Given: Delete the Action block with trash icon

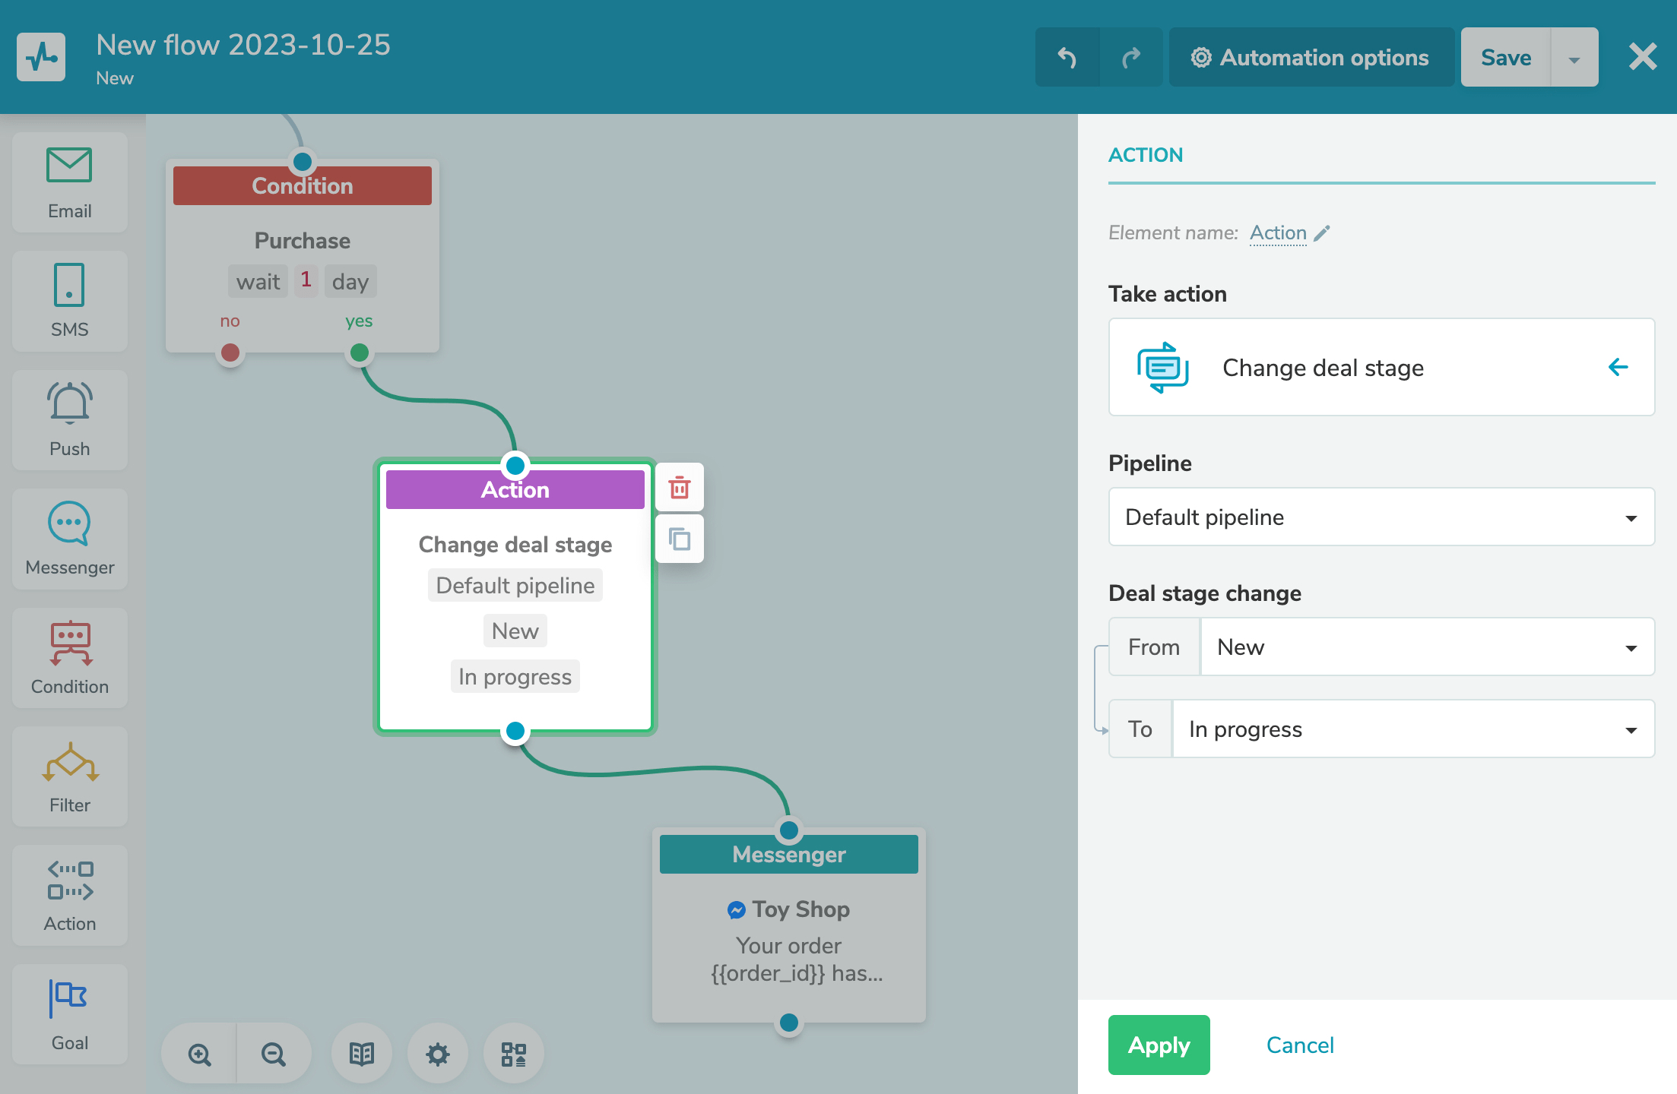Looking at the screenshot, I should [679, 488].
